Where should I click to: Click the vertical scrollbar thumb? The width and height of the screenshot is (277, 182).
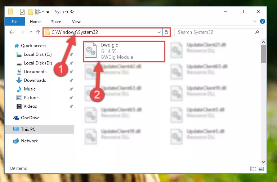pos(263,54)
